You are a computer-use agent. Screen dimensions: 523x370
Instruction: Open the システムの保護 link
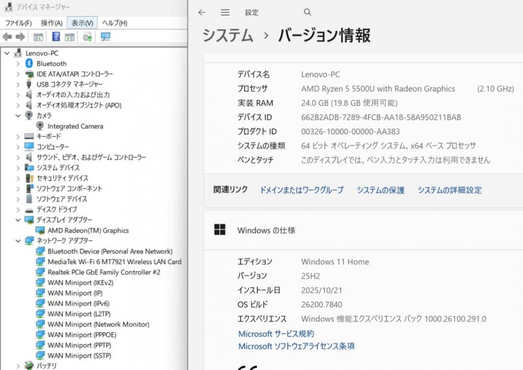[x=380, y=190]
